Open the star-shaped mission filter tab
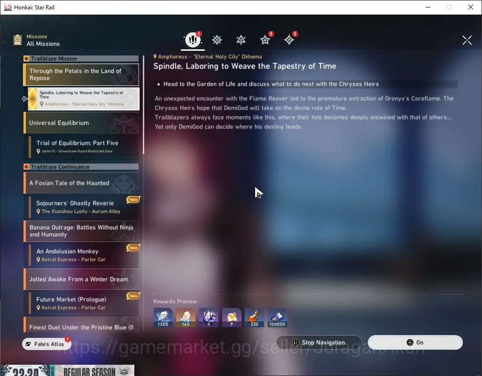The image size is (482, 376). point(265,39)
